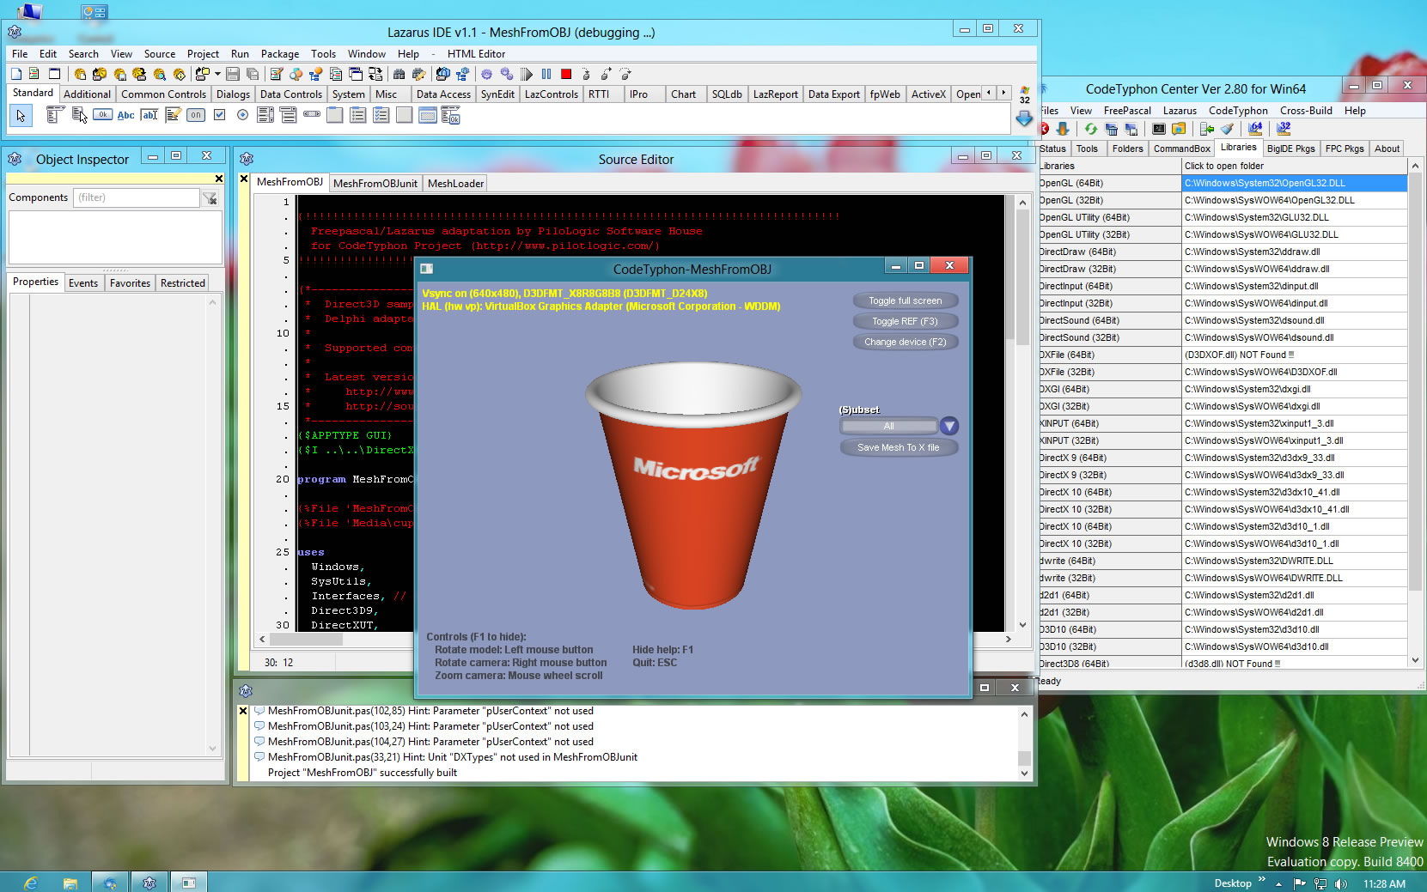1427x892 pixels.
Task: Pick the TToggleBox (on) component icon
Action: (196, 115)
